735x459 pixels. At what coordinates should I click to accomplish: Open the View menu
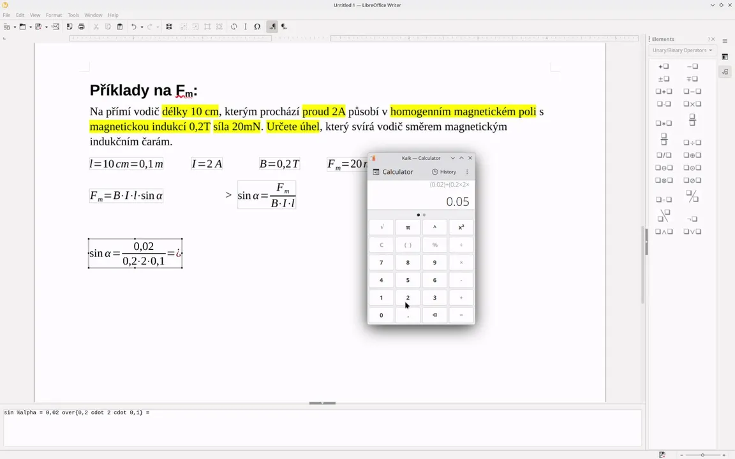[x=35, y=15]
